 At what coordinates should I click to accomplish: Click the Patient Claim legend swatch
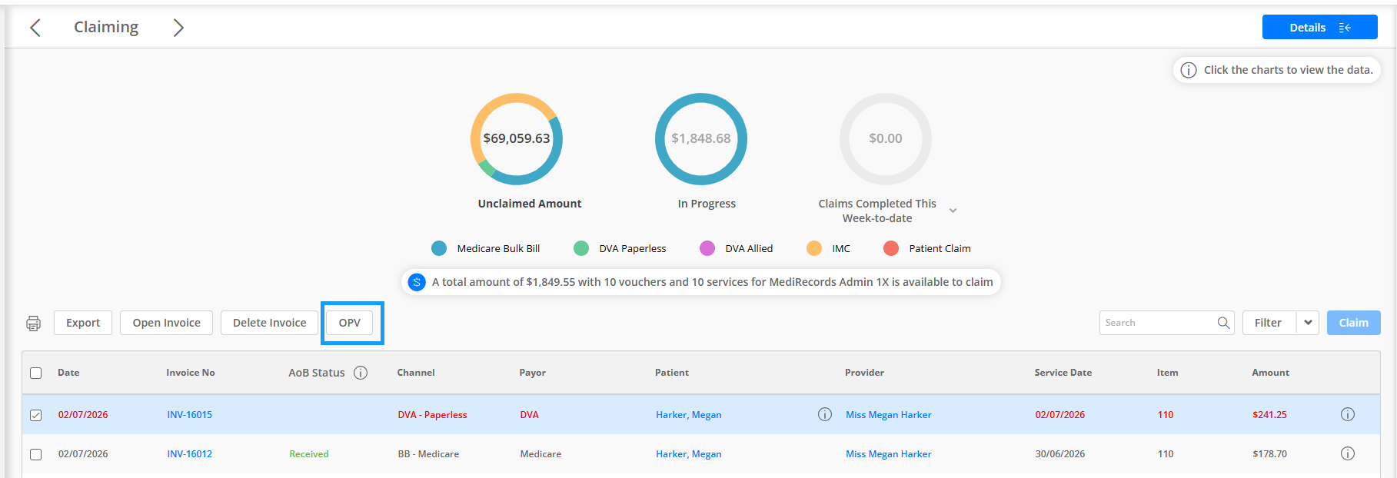(891, 248)
